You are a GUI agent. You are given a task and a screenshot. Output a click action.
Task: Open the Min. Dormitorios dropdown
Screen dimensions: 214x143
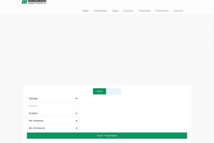53,128
